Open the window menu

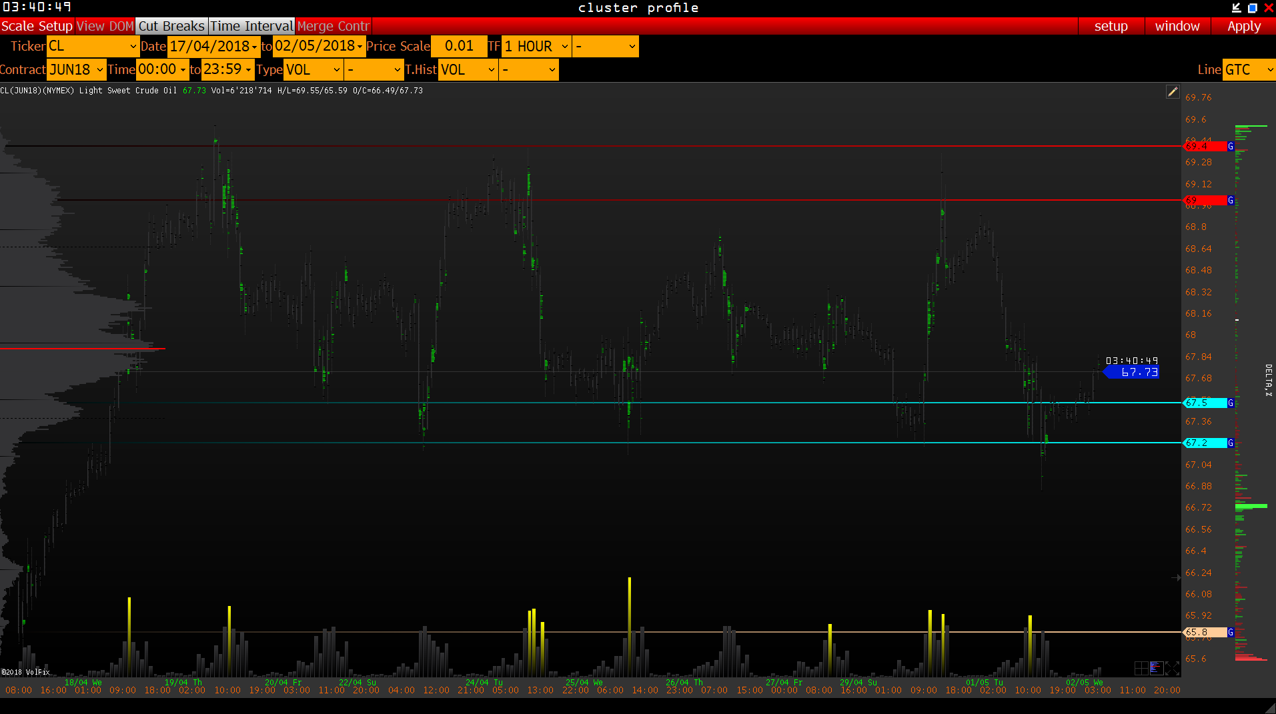pos(1177,26)
